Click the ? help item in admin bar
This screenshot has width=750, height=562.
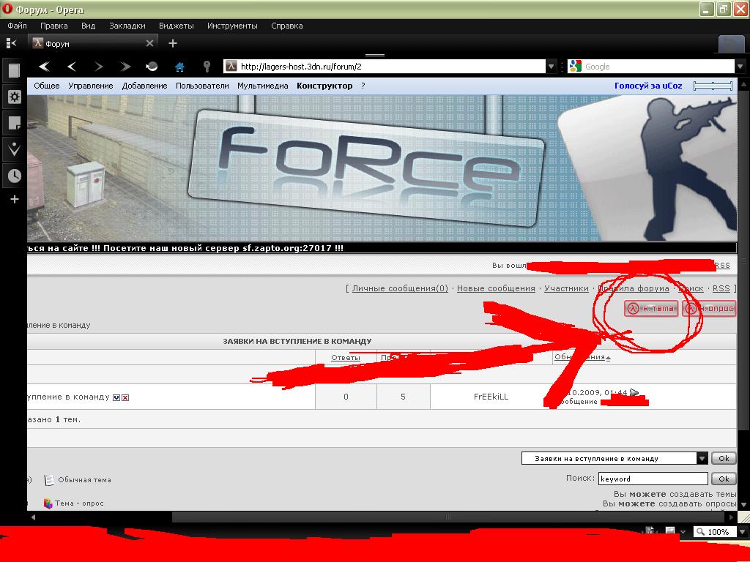click(363, 86)
